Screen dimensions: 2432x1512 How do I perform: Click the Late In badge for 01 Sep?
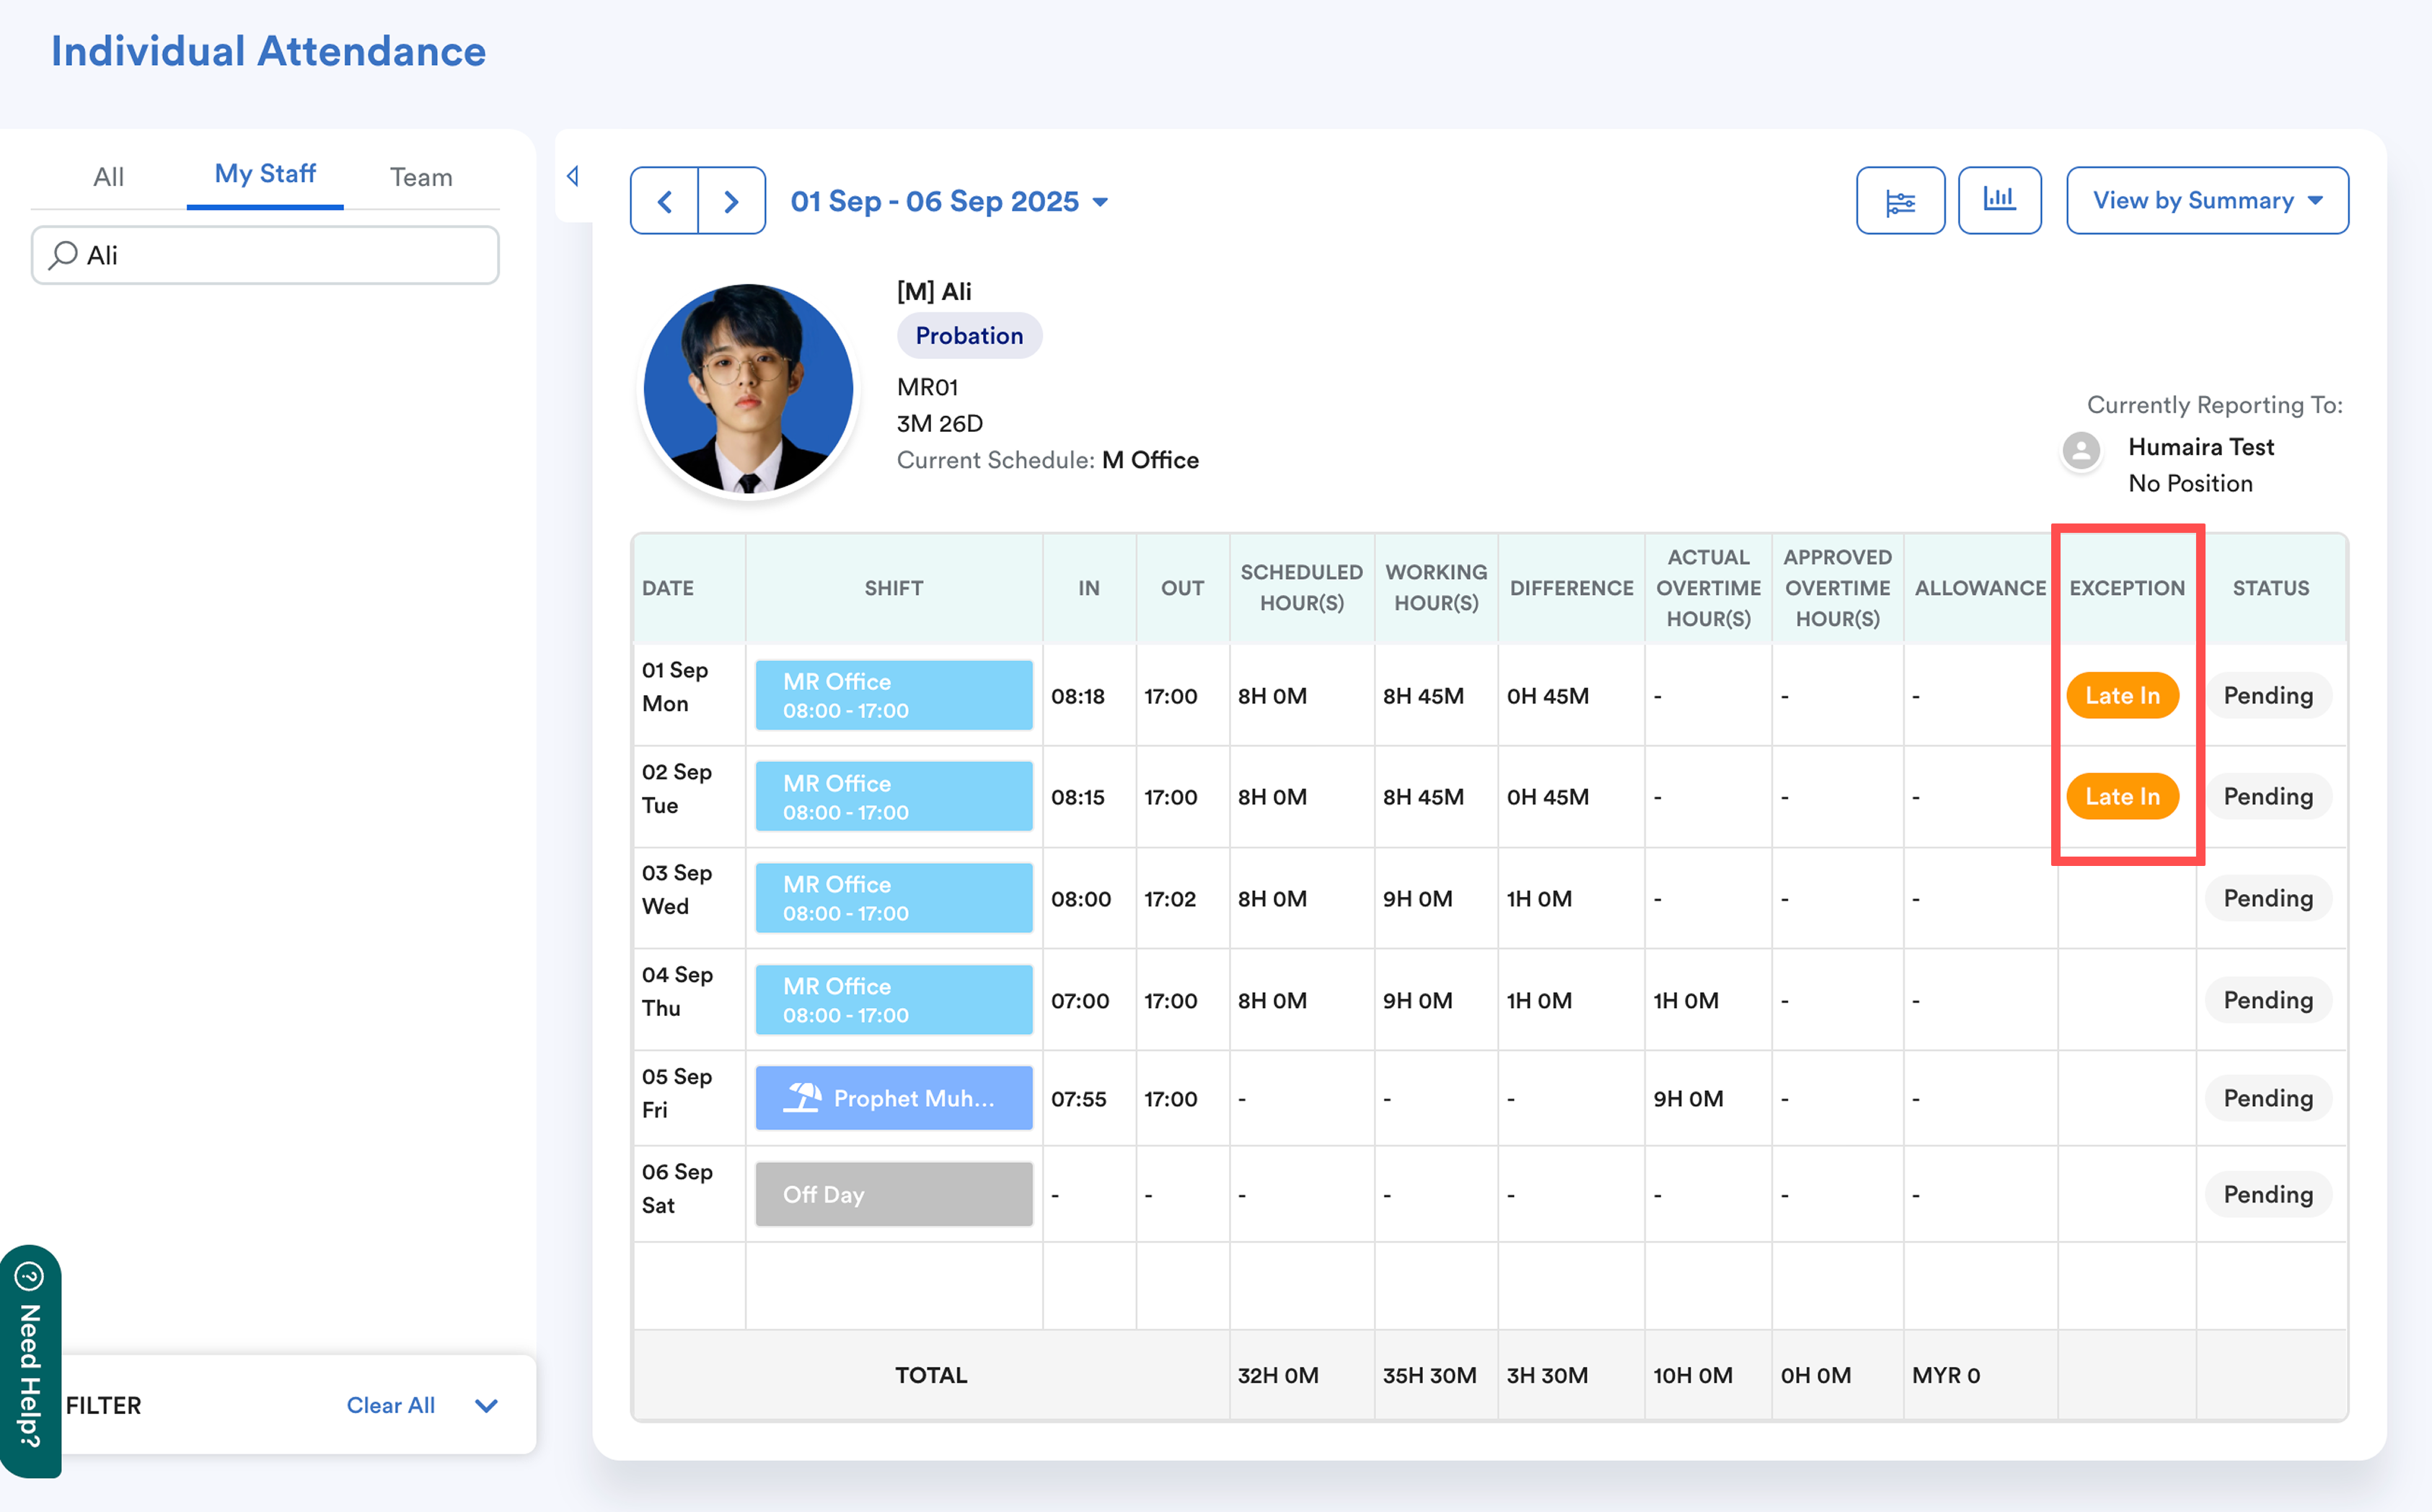2122,695
